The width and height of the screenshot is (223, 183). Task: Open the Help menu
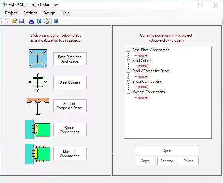65,13
